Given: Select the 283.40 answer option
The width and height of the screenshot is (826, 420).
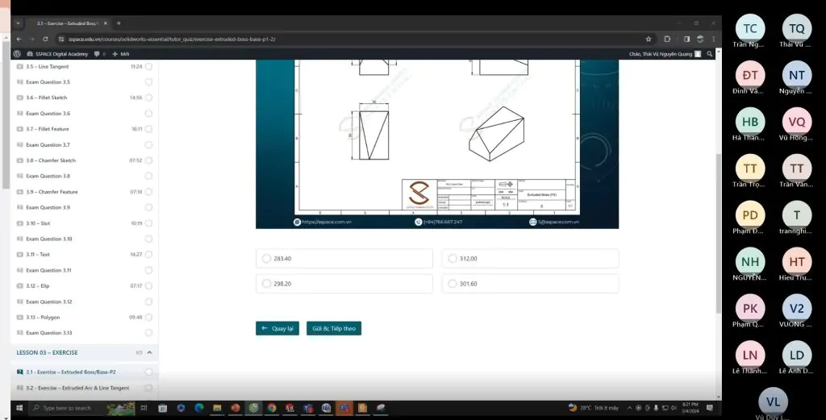Looking at the screenshot, I should (x=344, y=259).
